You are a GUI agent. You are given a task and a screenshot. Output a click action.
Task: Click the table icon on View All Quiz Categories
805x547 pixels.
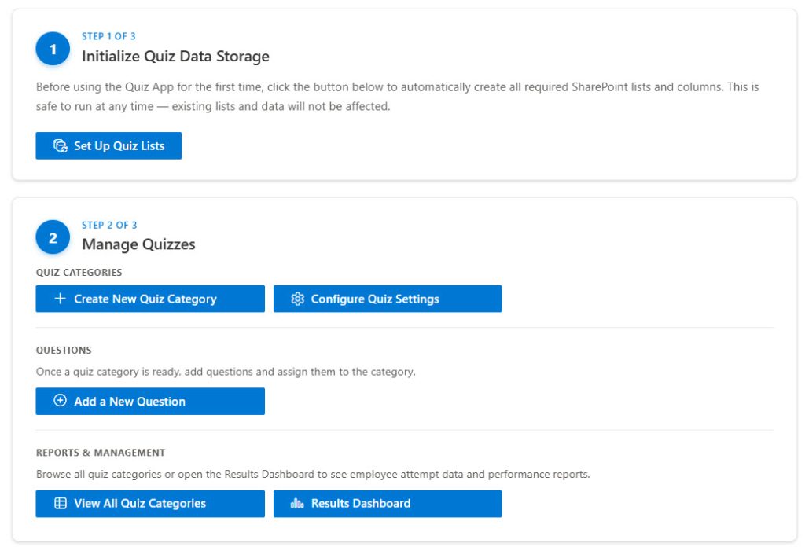60,504
